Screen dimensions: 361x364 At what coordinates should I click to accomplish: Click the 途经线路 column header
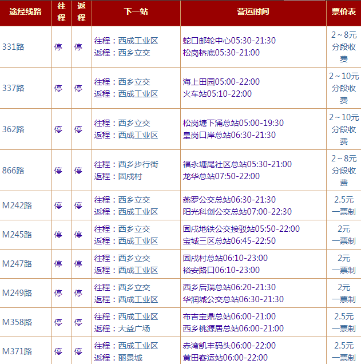tap(25, 11)
